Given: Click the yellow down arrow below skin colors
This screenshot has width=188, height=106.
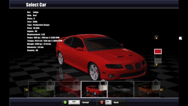Looking at the screenshot, I should click(x=156, y=65).
